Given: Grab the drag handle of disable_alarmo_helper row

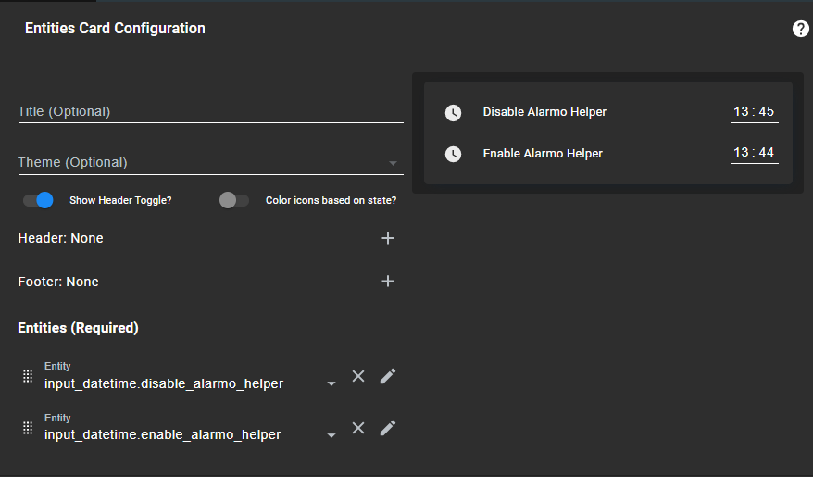Looking at the screenshot, I should 28,376.
